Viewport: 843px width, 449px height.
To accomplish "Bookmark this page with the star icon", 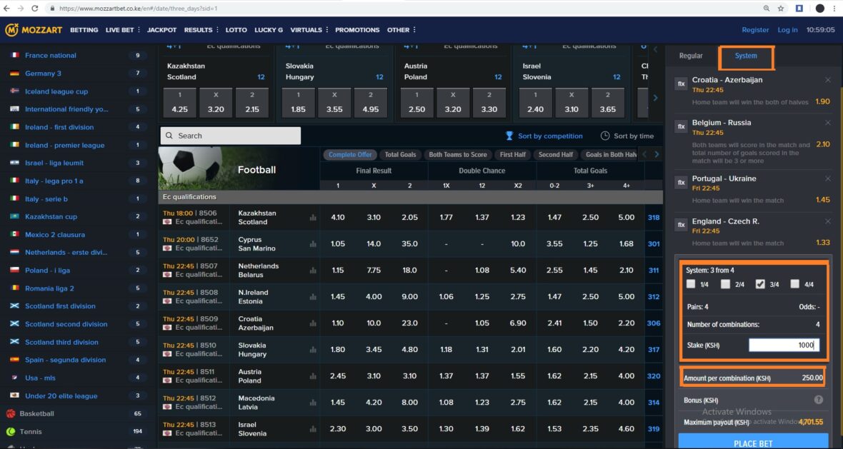I will 781,8.
